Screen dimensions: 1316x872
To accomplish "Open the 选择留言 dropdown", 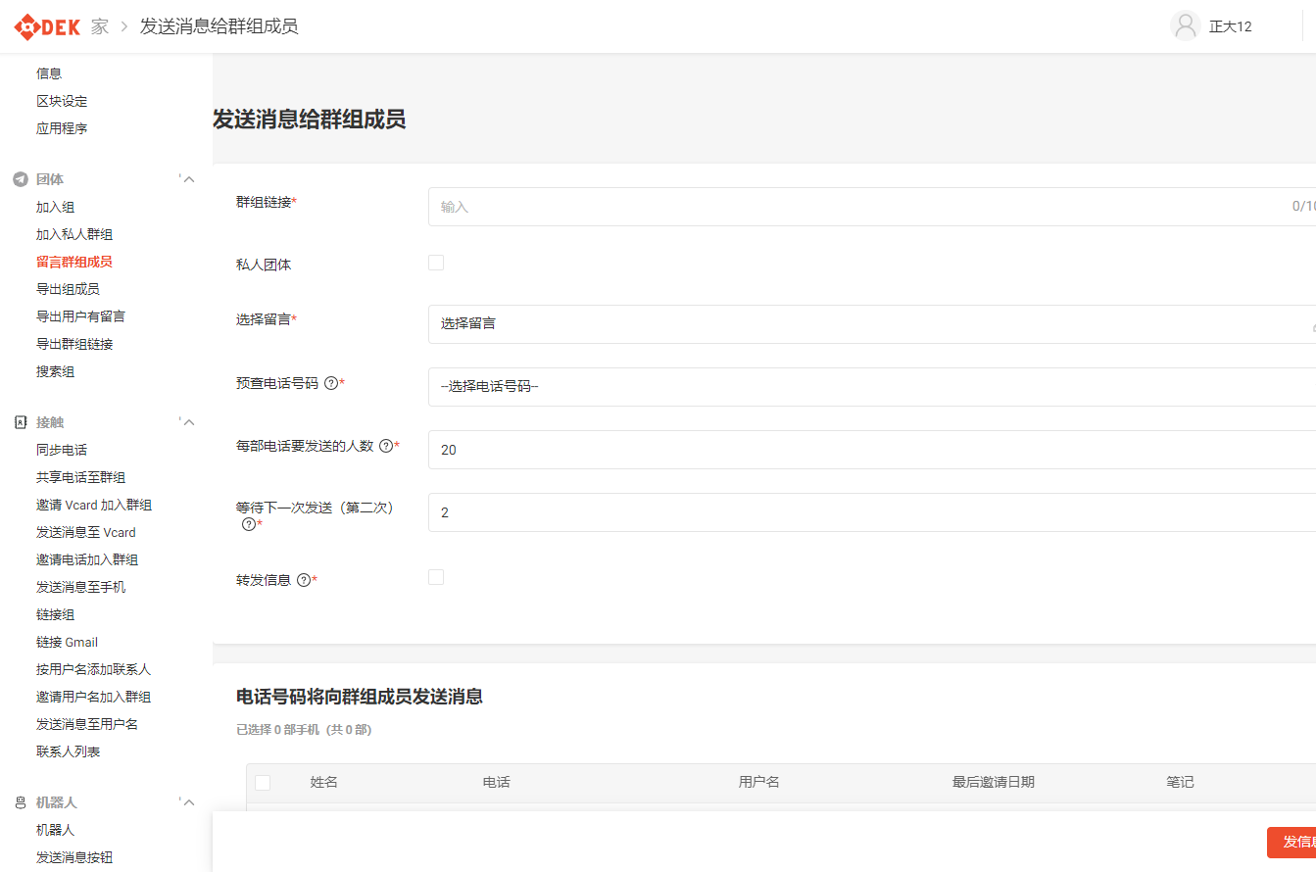I will click(872, 324).
